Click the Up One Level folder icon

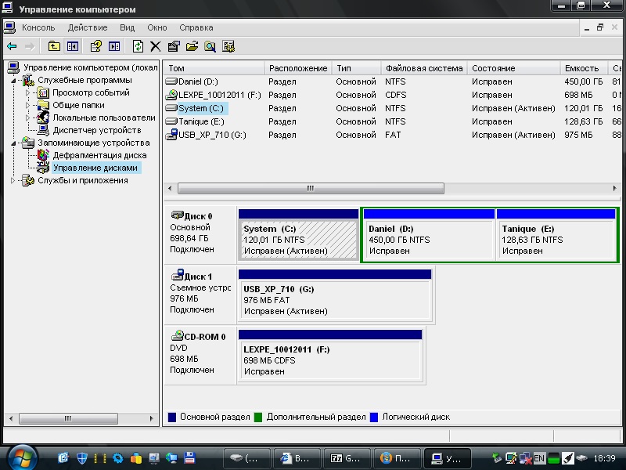[54, 47]
